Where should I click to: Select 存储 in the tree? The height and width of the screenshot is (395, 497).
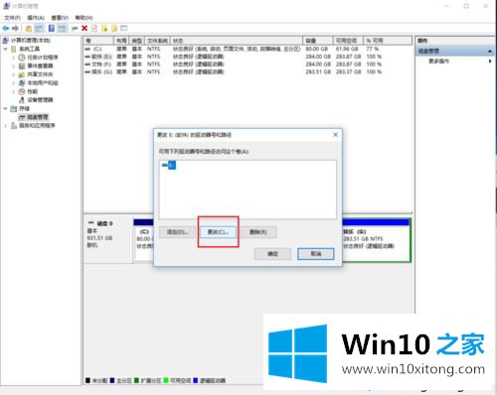click(x=24, y=108)
